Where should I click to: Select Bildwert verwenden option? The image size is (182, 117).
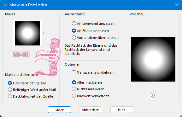point(91,96)
